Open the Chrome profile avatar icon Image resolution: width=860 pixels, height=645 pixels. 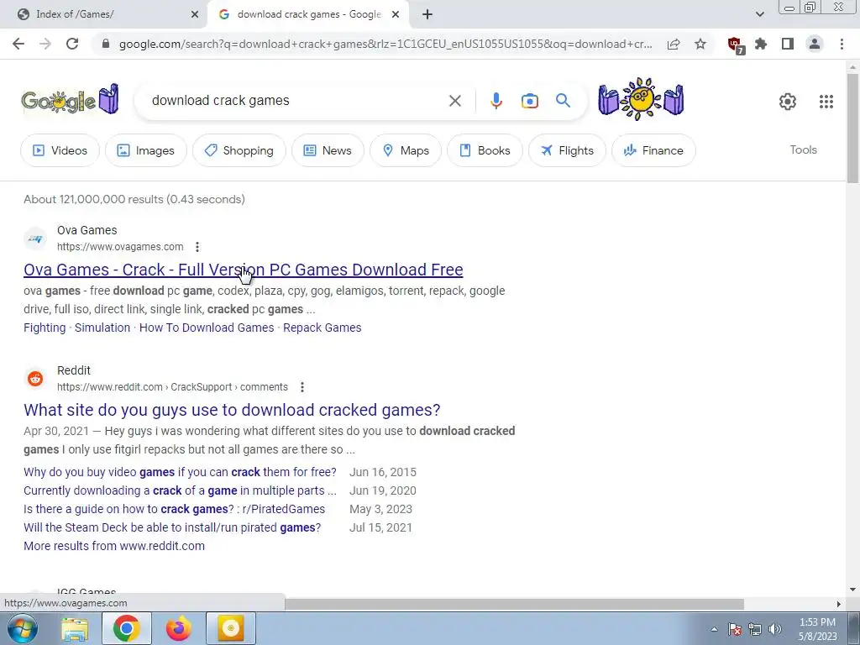815,44
